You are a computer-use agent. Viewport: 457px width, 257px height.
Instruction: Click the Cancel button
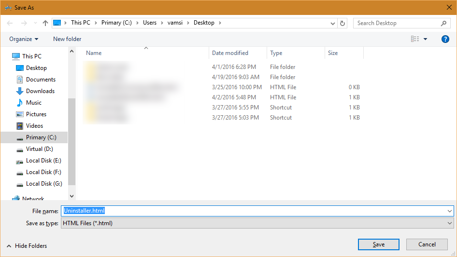(427, 244)
